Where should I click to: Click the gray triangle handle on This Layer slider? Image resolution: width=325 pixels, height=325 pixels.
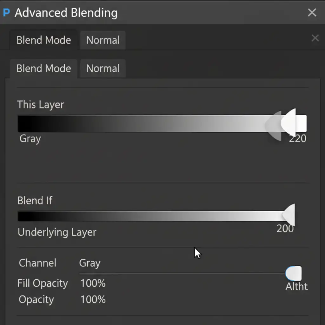[275, 126]
